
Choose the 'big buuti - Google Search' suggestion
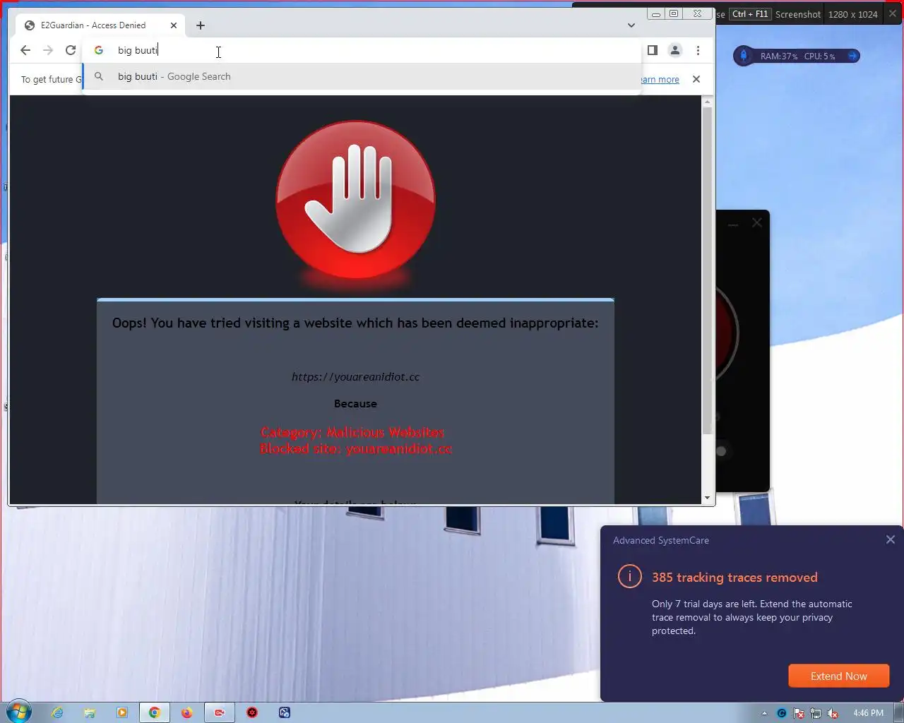pyautogui.click(x=362, y=76)
